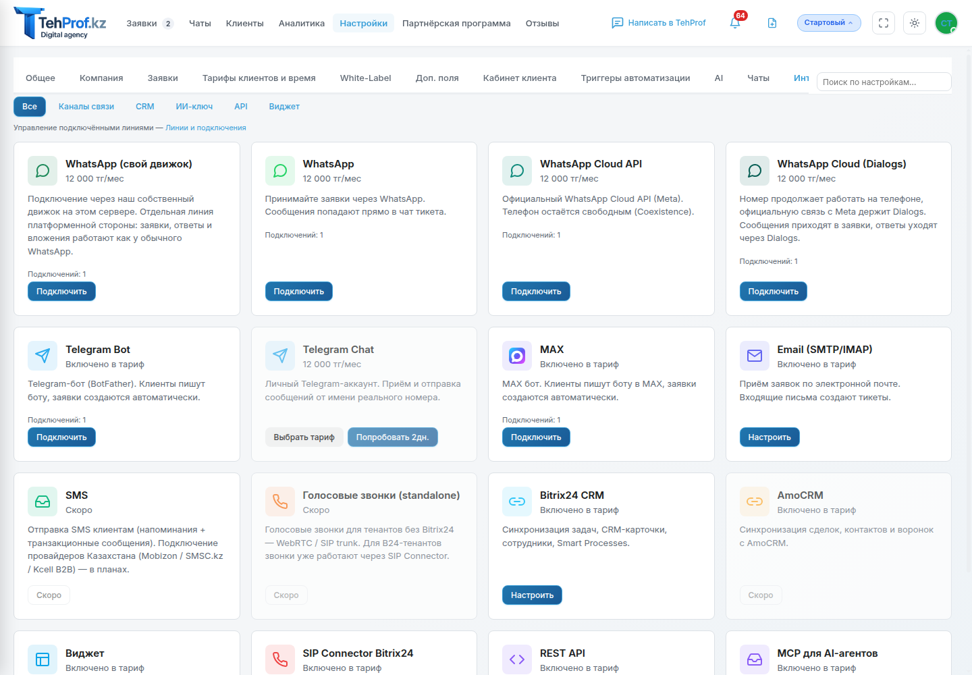Open Триггеры автоматизации settings tab
The height and width of the screenshot is (675, 972).
click(x=636, y=78)
